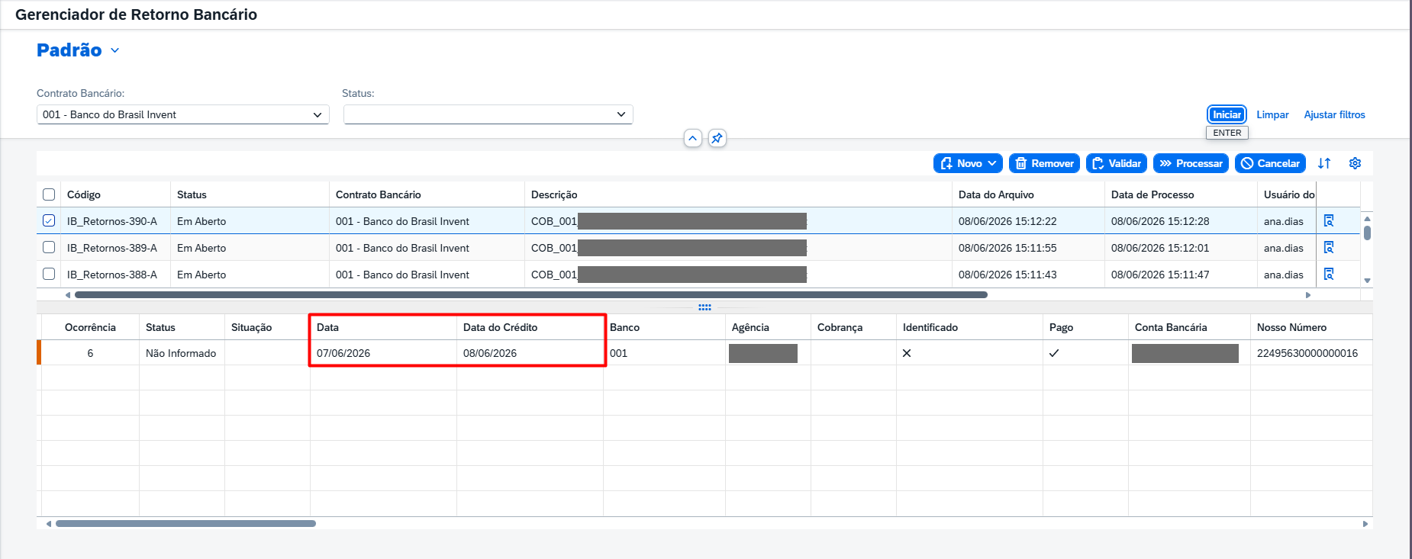Open details icon for IB_Retornos-390-A row

click(x=1329, y=221)
